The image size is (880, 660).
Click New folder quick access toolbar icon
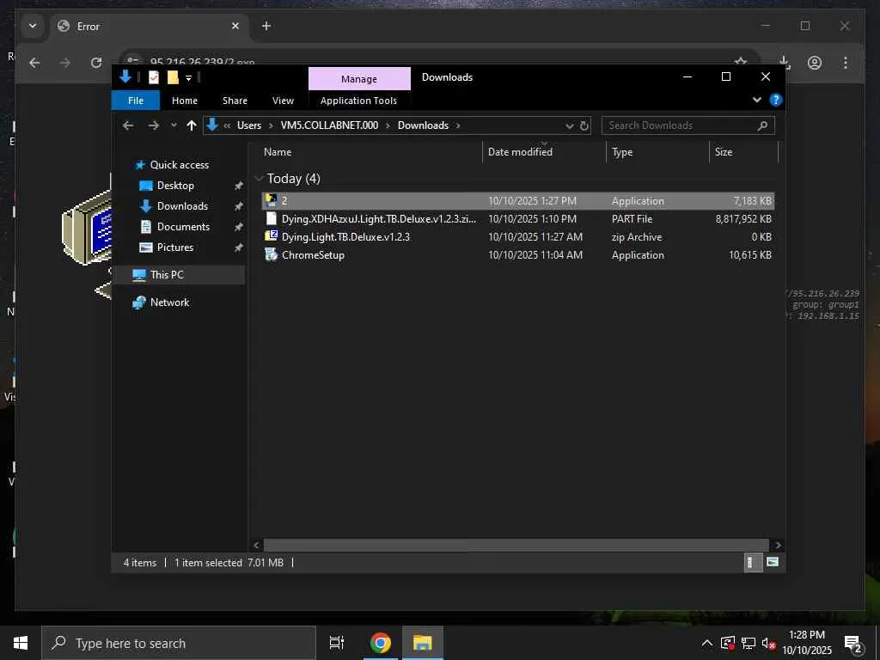pyautogui.click(x=173, y=77)
